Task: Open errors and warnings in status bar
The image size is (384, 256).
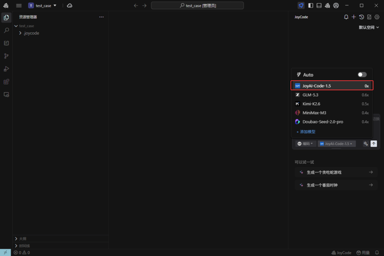Action: coord(22,253)
